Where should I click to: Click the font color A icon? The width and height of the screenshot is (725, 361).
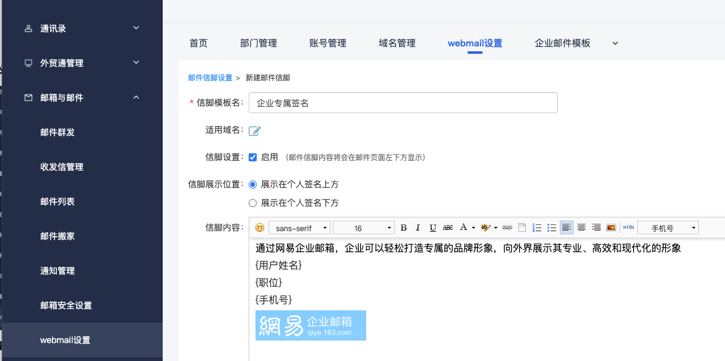tap(463, 227)
